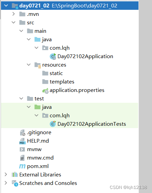Image resolution: width=152 pixels, height=193 pixels.
Task: Collapse the resources folder chevron
Action: 29,65
